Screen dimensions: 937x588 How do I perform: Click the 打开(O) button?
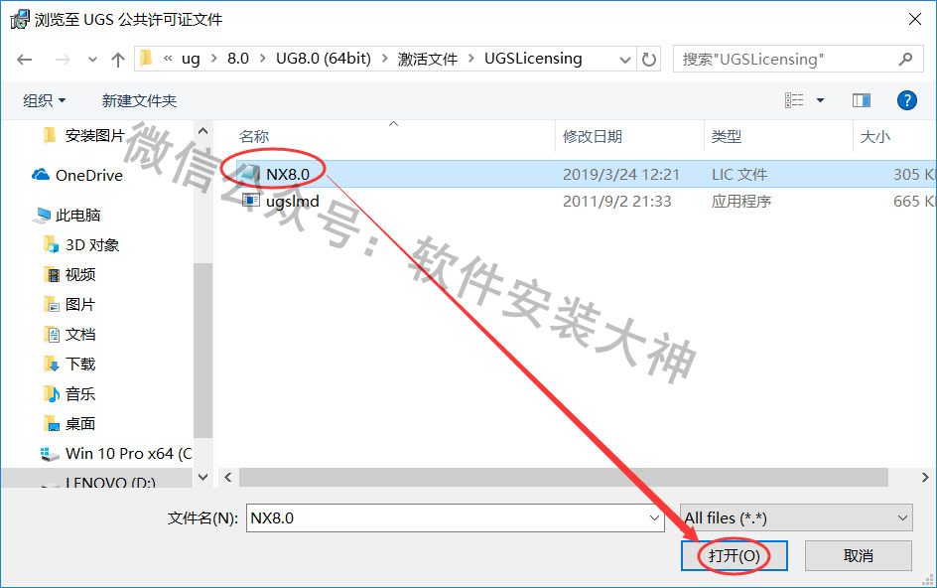click(x=734, y=555)
